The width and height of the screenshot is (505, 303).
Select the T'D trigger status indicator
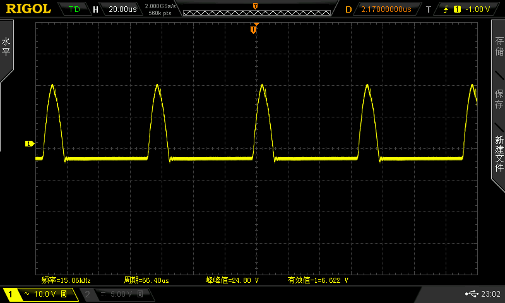pos(74,9)
